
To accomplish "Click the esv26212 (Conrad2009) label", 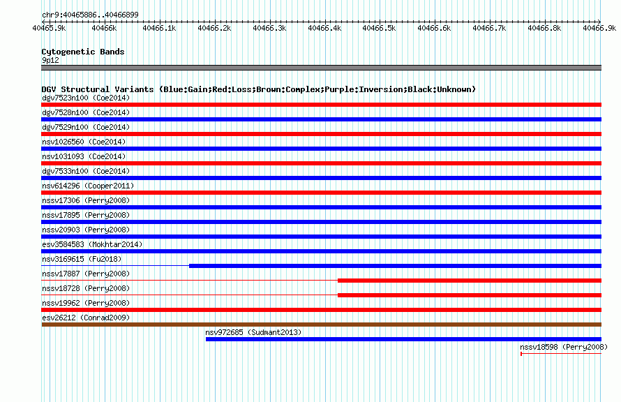I will point(86,318).
